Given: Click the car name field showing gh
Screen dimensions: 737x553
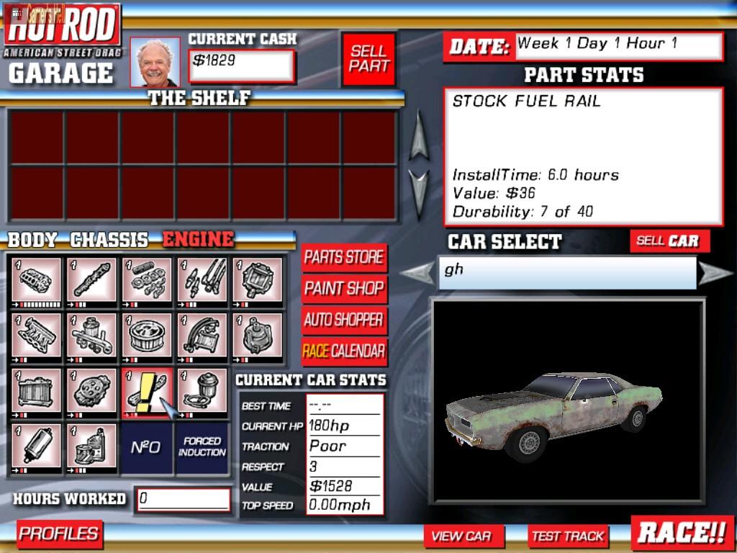Looking at the screenshot, I should pos(567,273).
